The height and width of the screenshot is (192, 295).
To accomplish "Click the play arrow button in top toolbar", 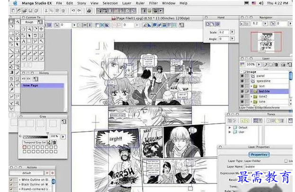I will pyautogui.click(x=161, y=11).
